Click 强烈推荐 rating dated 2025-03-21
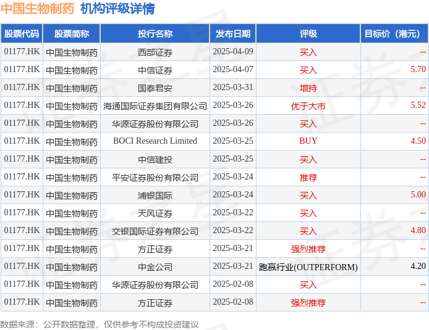The image size is (429, 330). [x=308, y=249]
